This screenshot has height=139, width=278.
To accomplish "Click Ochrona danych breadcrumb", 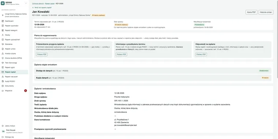I will [38, 4].
